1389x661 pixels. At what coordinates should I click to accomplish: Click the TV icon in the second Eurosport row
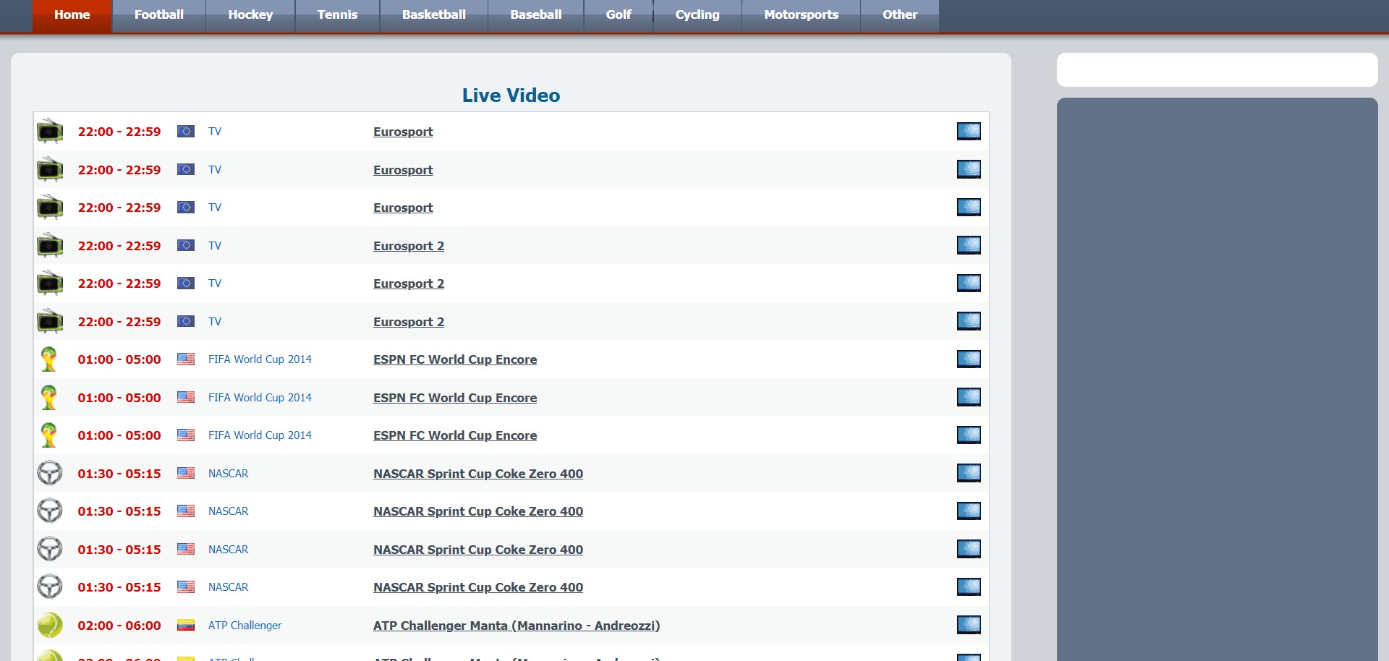tap(50, 169)
